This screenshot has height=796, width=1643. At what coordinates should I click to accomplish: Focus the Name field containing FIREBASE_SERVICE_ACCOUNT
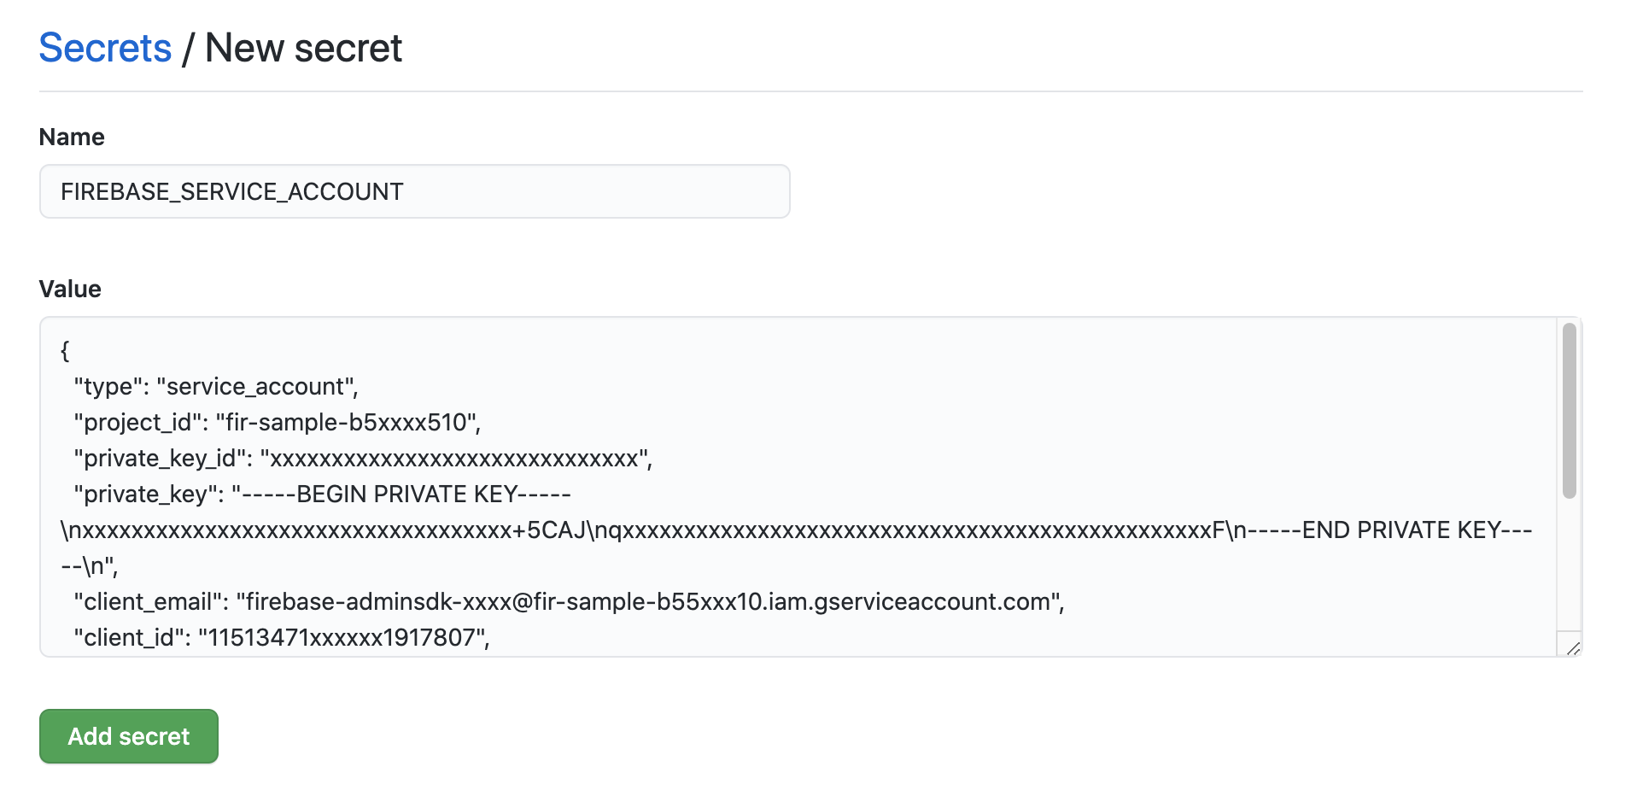[414, 191]
